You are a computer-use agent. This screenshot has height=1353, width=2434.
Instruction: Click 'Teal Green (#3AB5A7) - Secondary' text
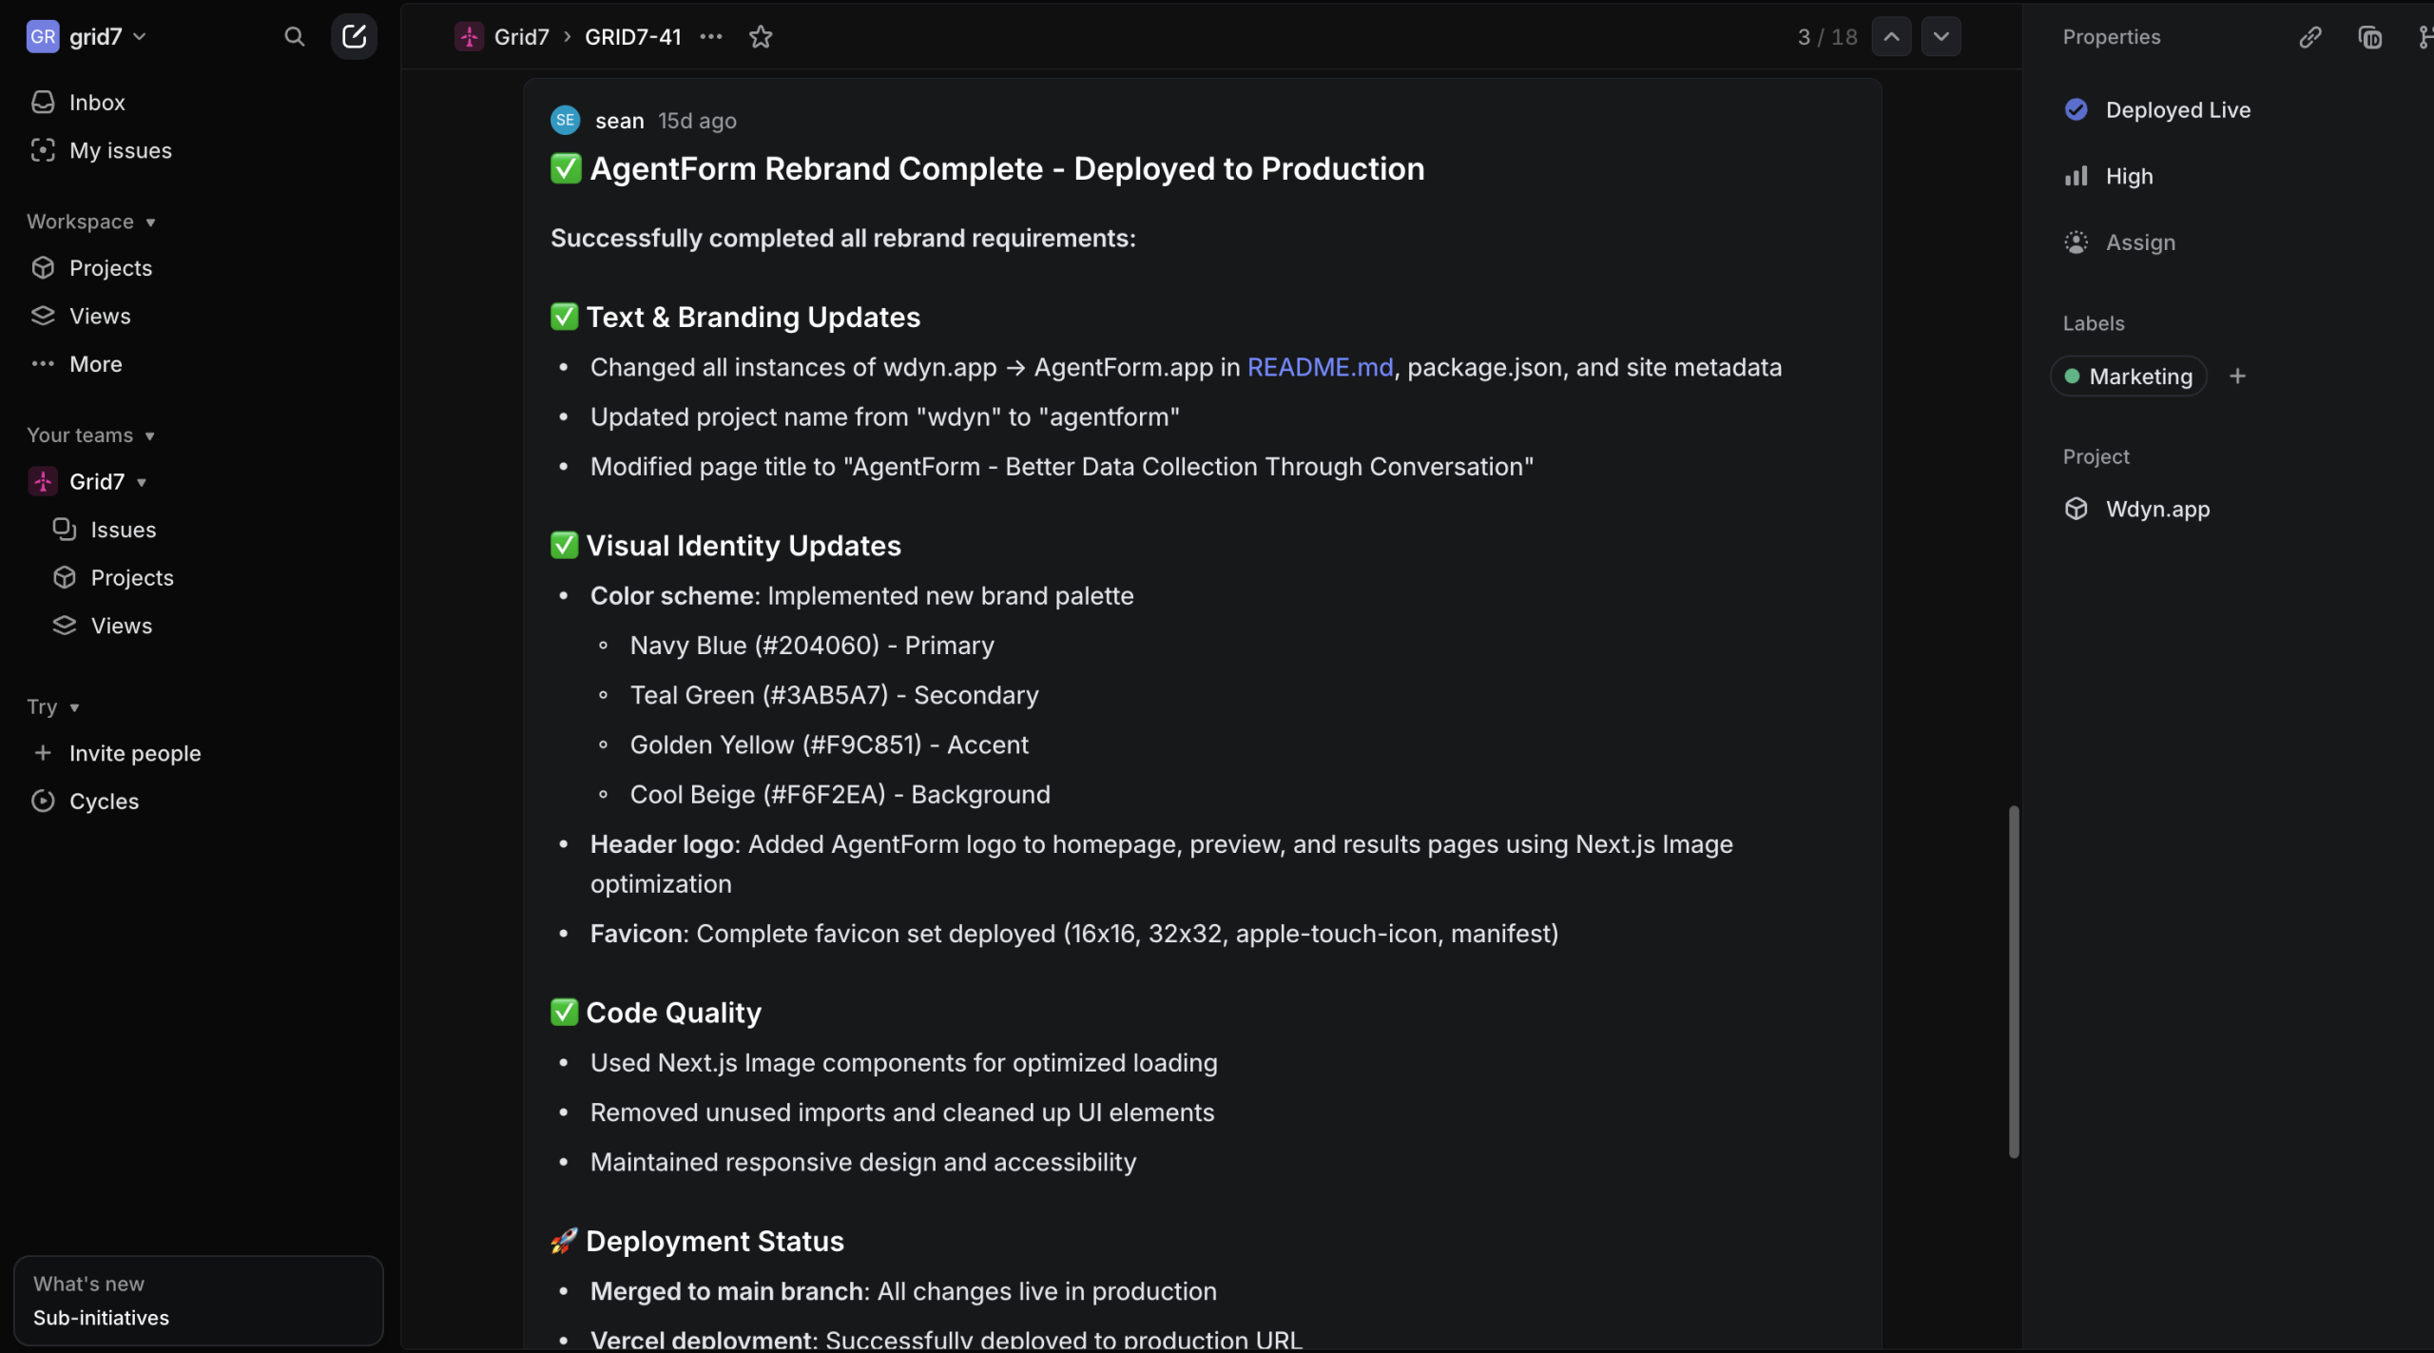click(x=834, y=696)
